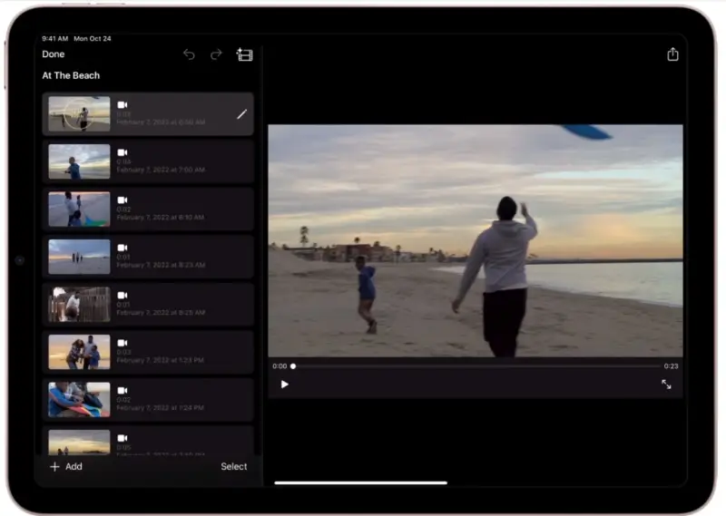Select the last sunset clip thumbnail
This screenshot has width=726, height=516.
click(x=79, y=443)
